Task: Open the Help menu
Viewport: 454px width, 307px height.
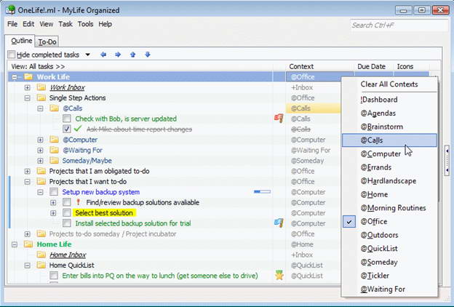Action: (105, 24)
